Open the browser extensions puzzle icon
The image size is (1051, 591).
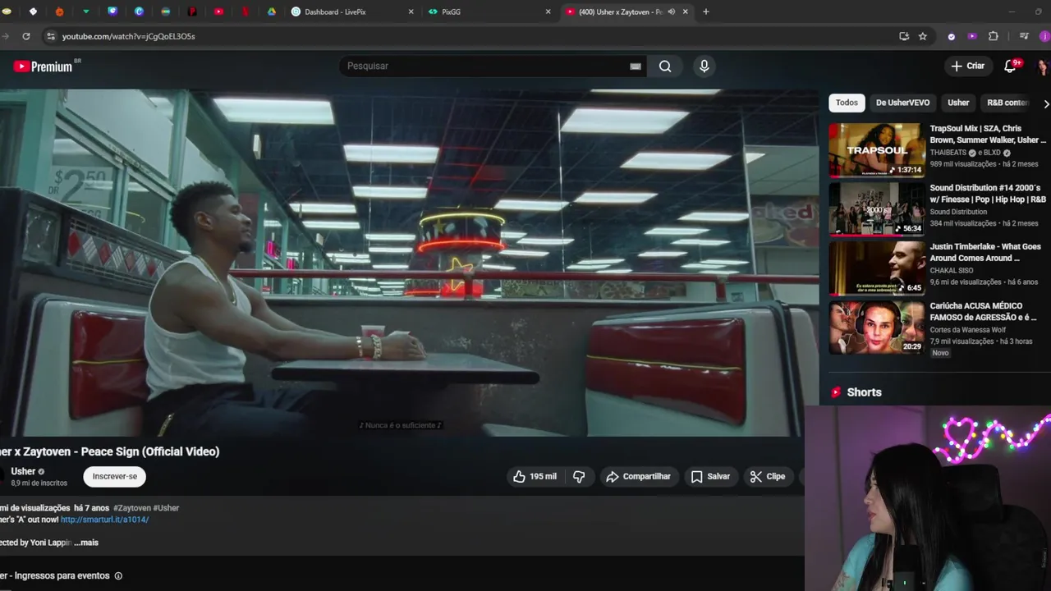[x=994, y=36]
